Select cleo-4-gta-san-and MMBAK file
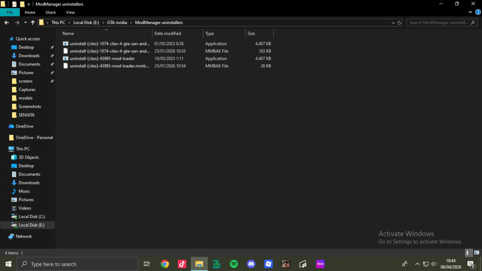This screenshot has width=482, height=271. click(x=167, y=51)
